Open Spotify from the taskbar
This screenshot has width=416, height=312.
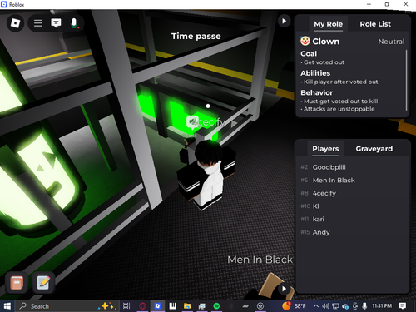click(216, 306)
